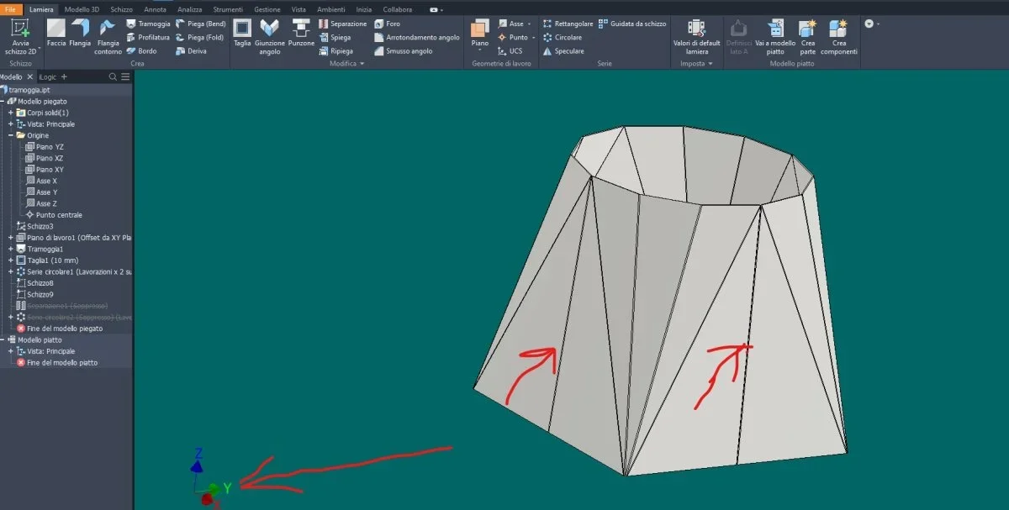Select Rettangolare pattern tool
This screenshot has height=510, width=1009.
click(x=568, y=24)
